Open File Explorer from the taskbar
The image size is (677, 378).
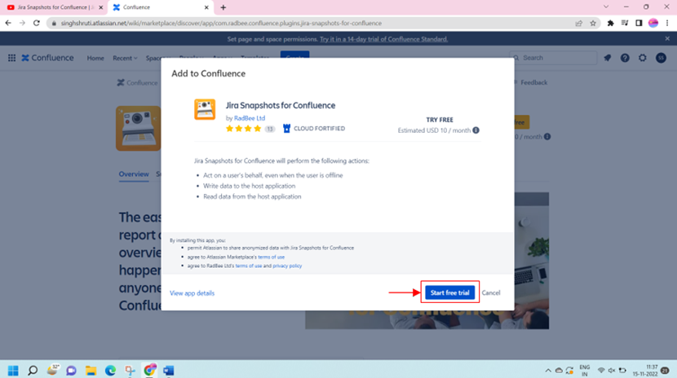point(91,370)
